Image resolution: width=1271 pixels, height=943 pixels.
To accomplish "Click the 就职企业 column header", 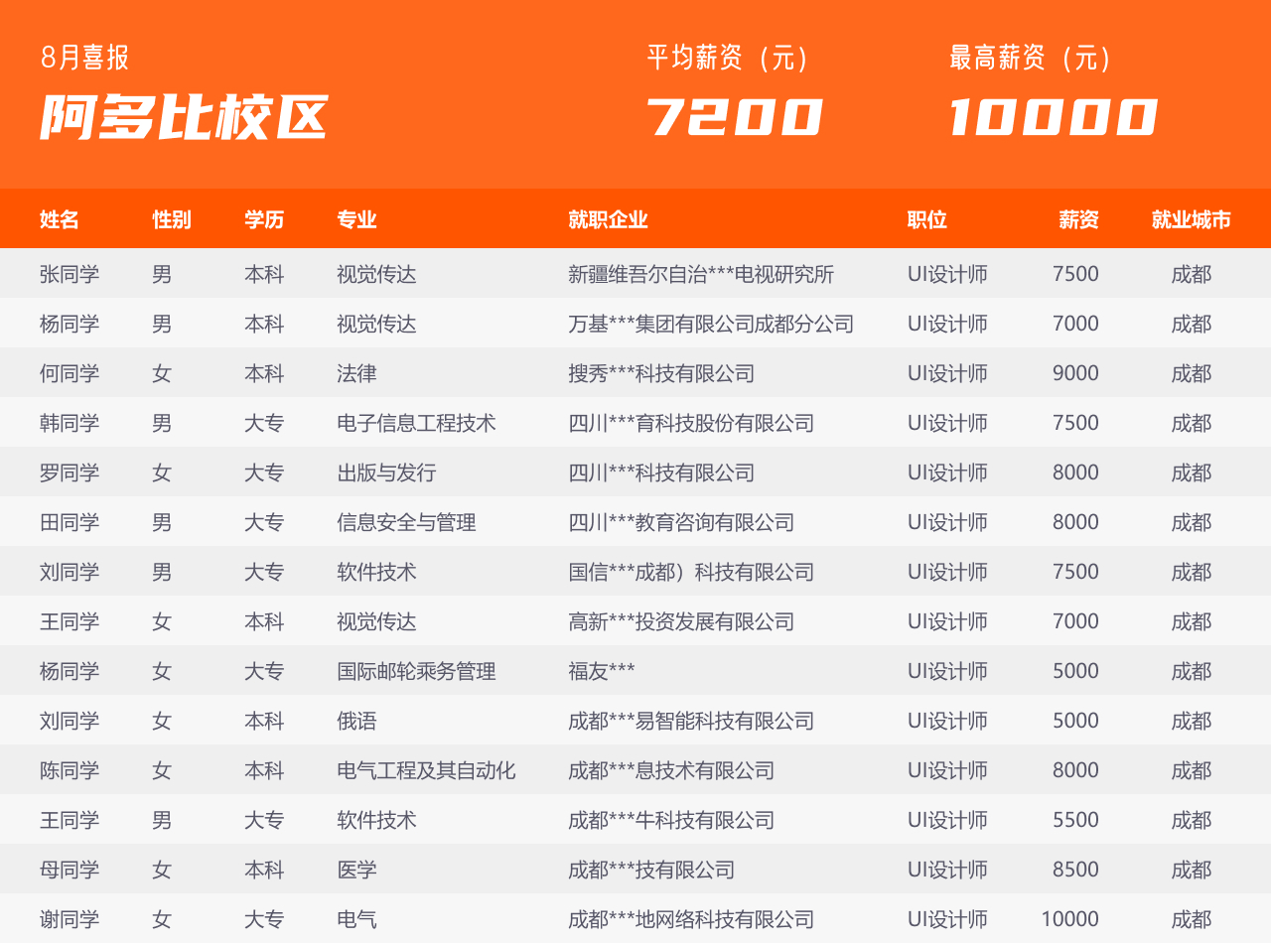I will [x=608, y=219].
